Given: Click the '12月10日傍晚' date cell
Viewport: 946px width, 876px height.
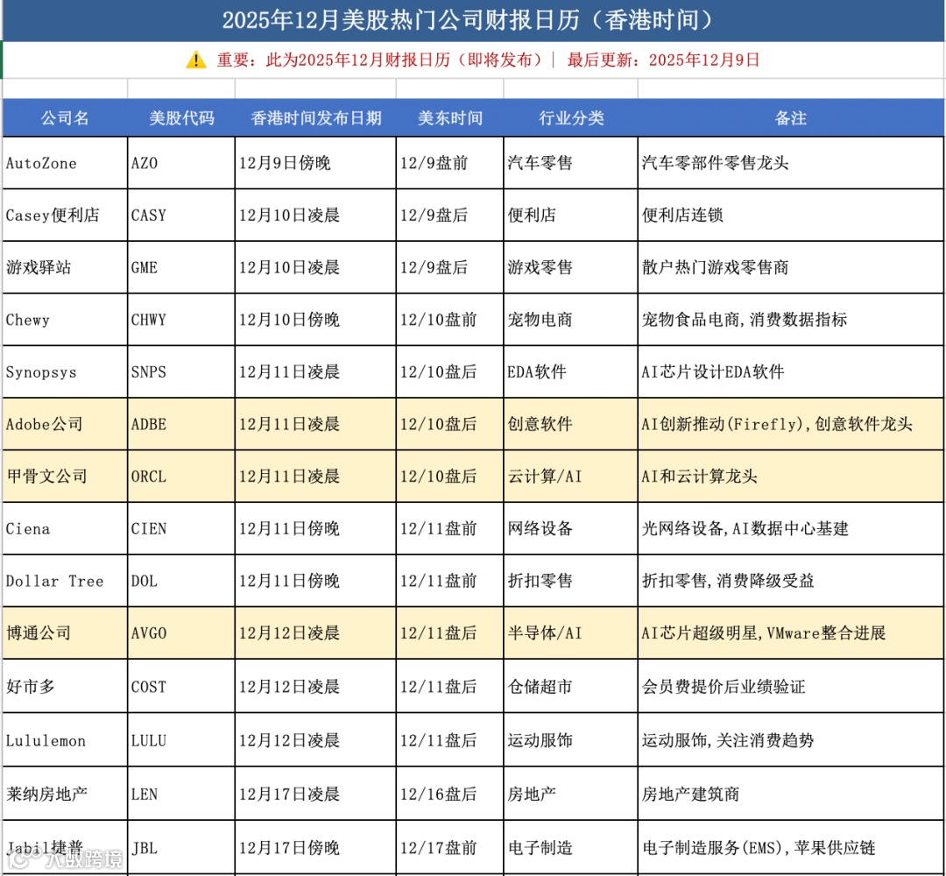Looking at the screenshot, I should pos(315,320).
